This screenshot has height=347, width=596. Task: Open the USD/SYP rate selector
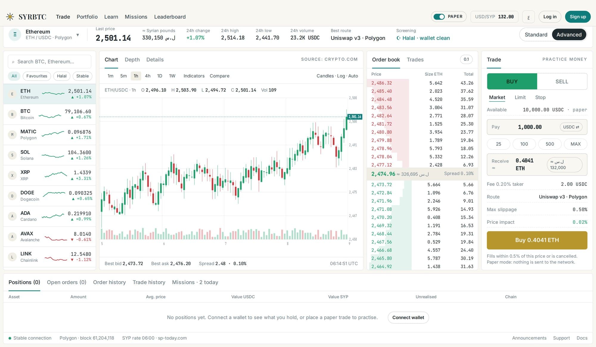click(494, 17)
